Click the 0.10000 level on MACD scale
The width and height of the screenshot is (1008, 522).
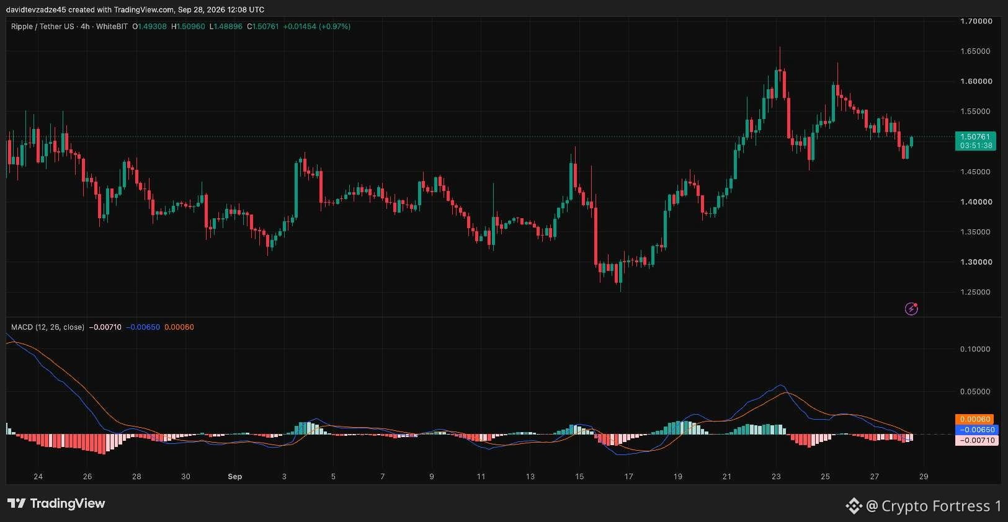(976, 349)
